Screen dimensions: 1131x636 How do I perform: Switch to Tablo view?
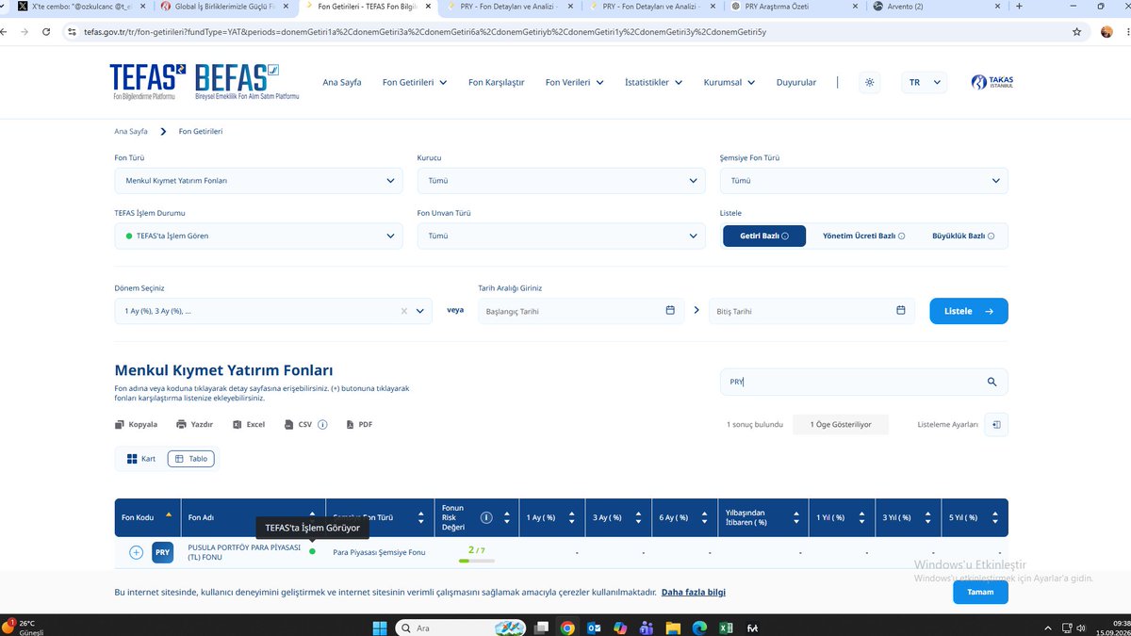190,459
